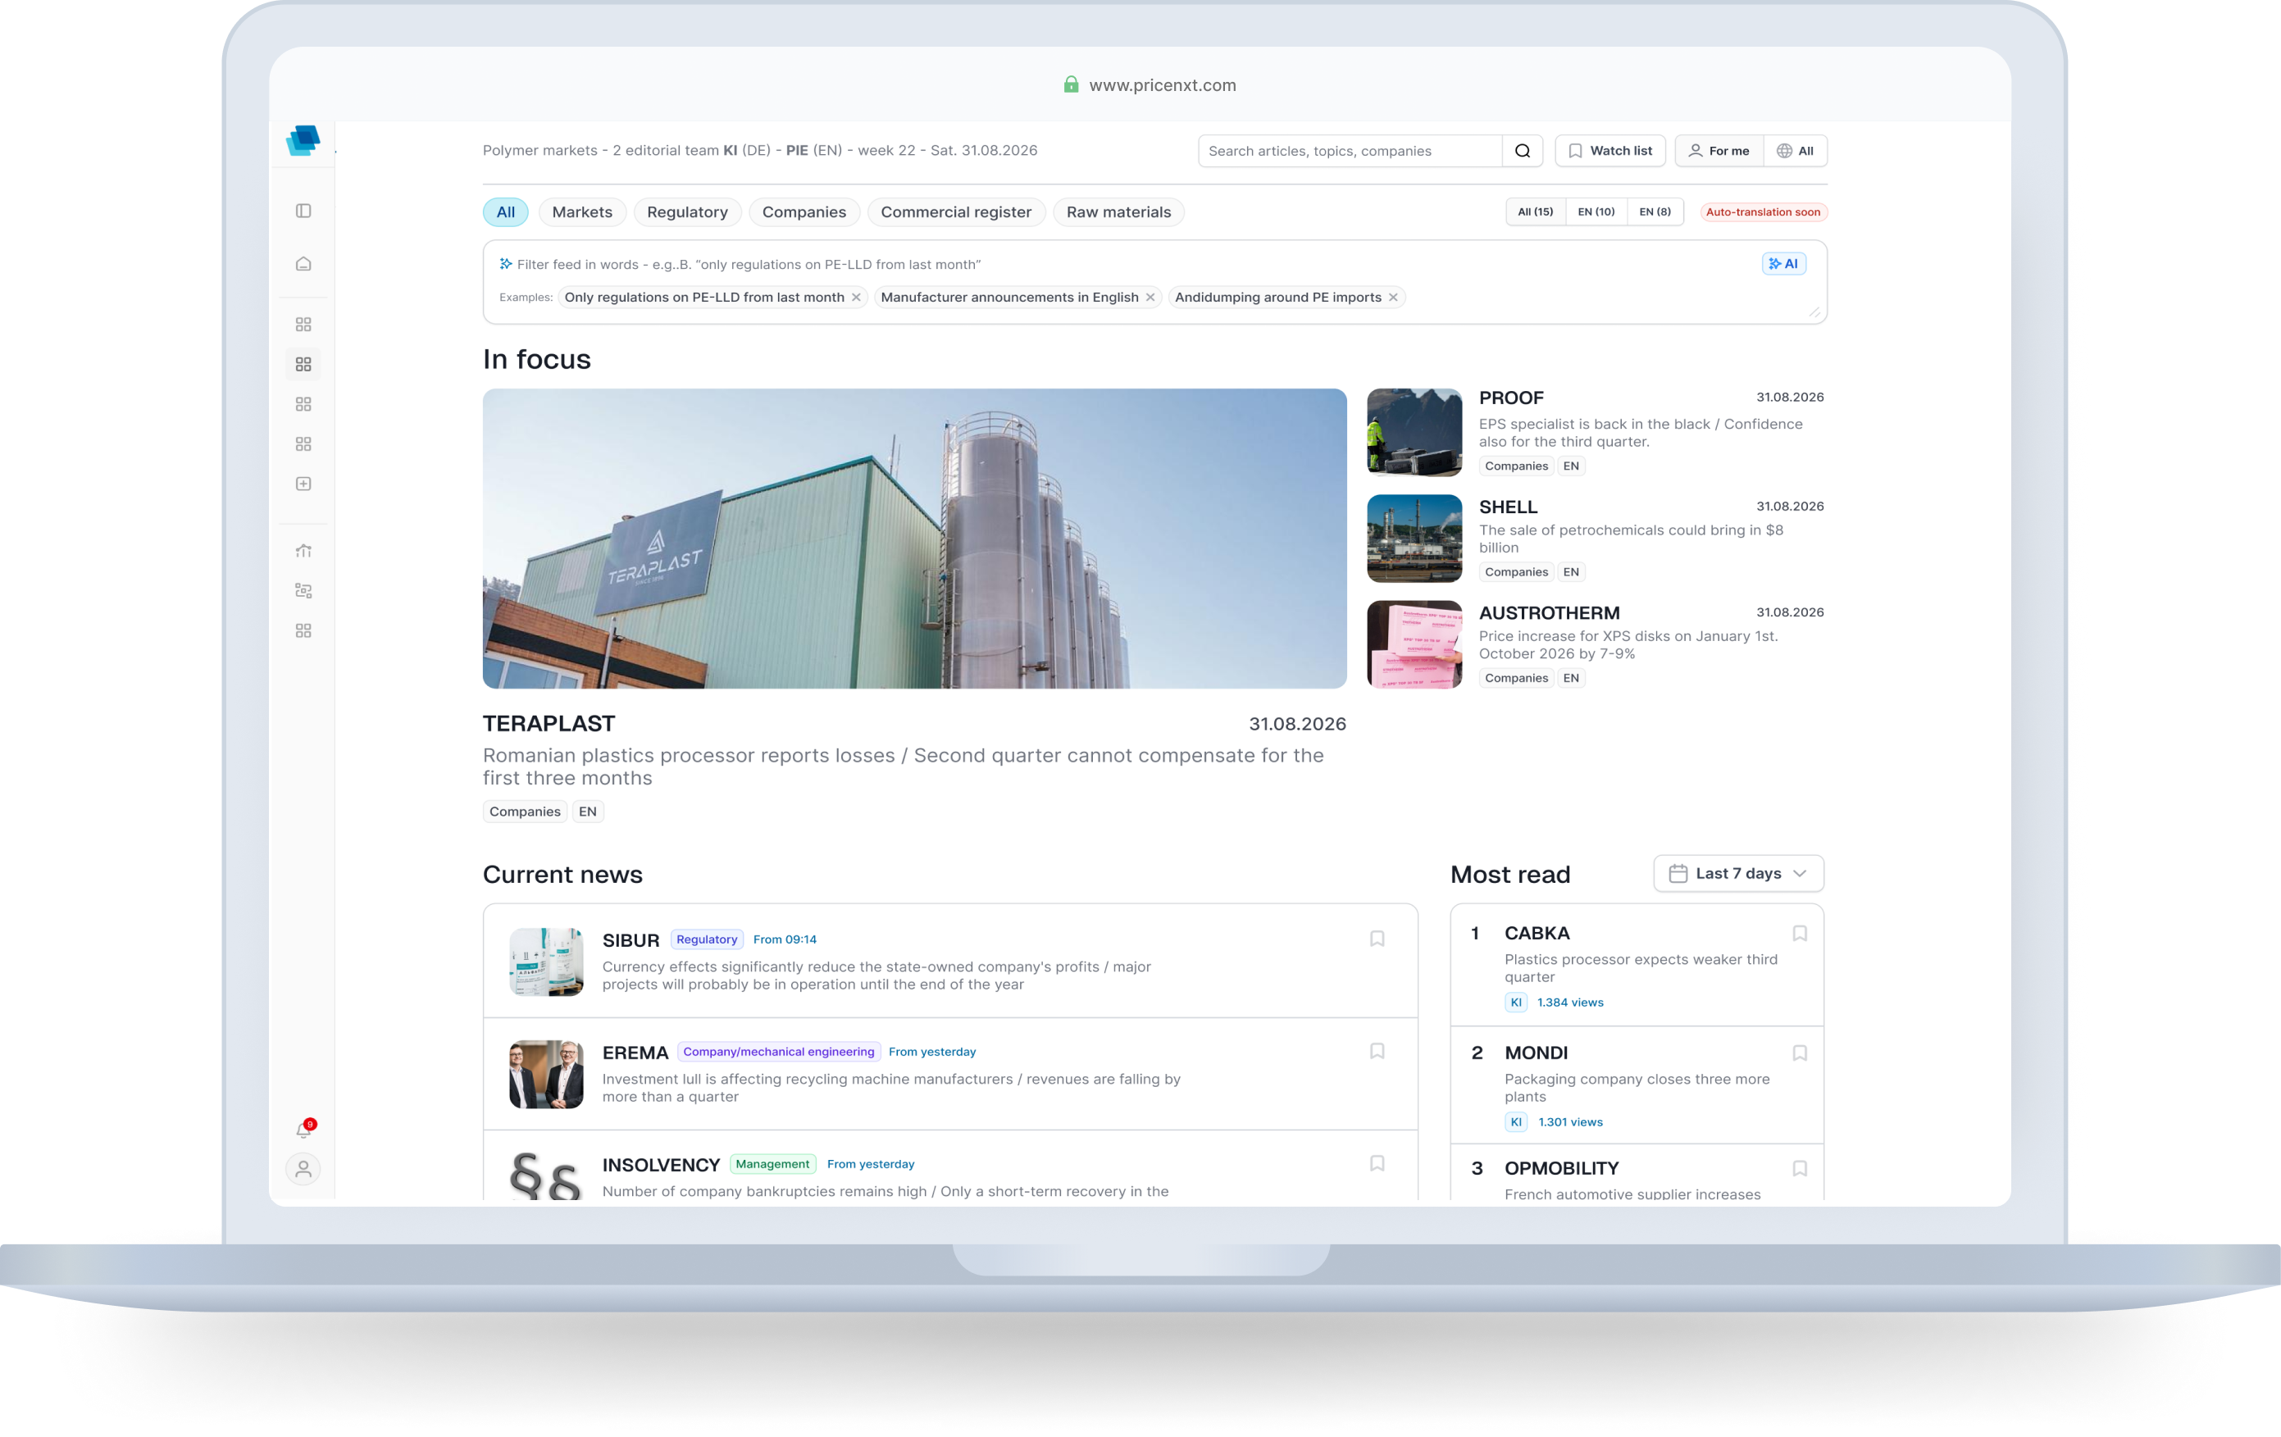Bookmark the SIBUR news article
Image resolution: width=2281 pixels, height=1437 pixels.
click(1377, 939)
